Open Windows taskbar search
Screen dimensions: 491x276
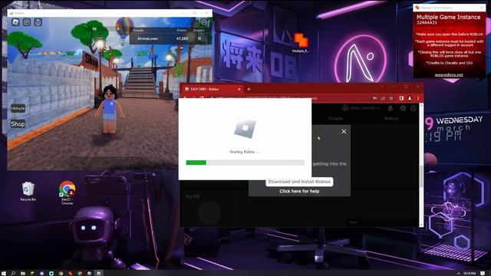[13, 273]
